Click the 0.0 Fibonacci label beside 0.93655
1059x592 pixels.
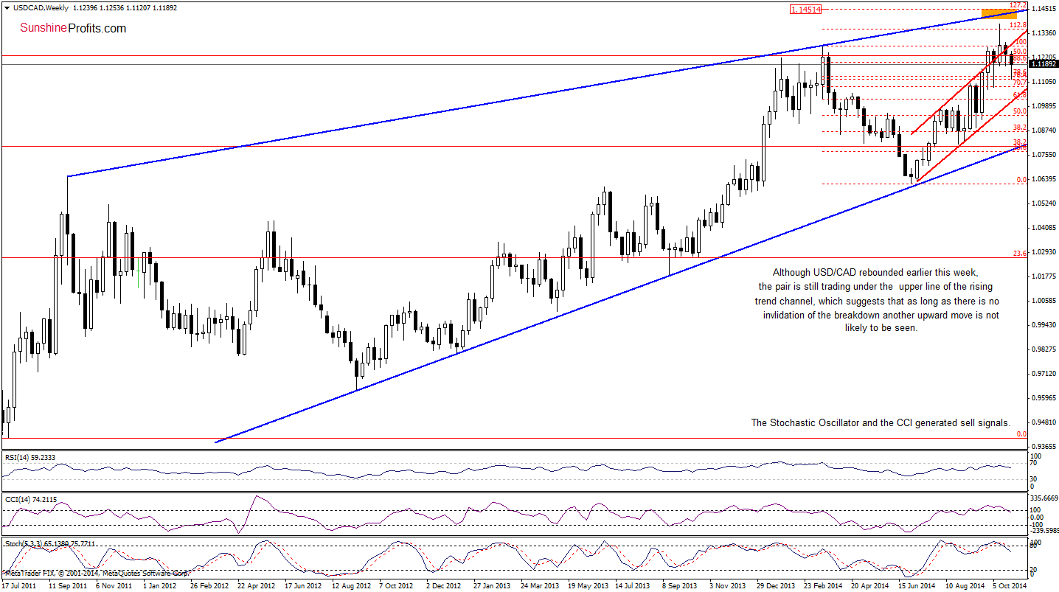[x=1021, y=434]
